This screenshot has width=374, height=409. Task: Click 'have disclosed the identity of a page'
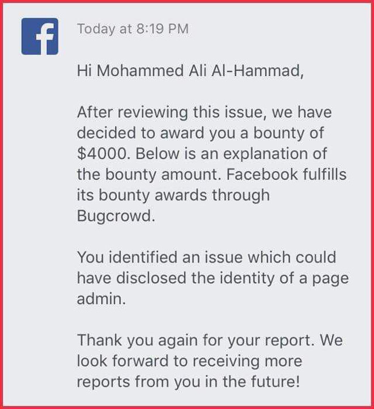click(212, 279)
